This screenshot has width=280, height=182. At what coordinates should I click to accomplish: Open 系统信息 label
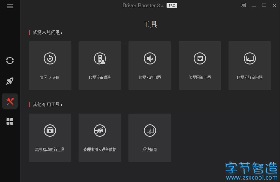click(x=150, y=150)
